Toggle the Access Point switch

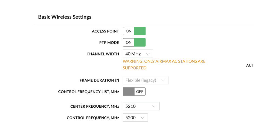[134, 31]
